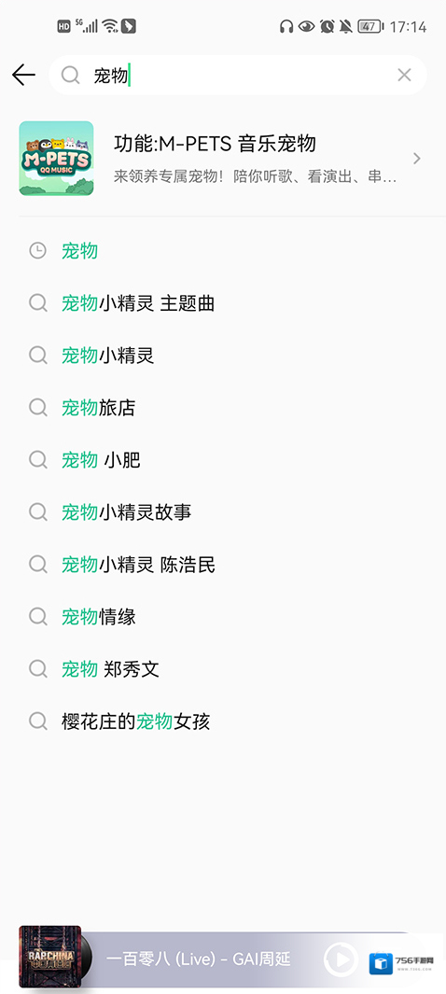Select suggestion 宠物小精灵 陈浩民
The width and height of the screenshot is (446, 994).
(x=223, y=564)
